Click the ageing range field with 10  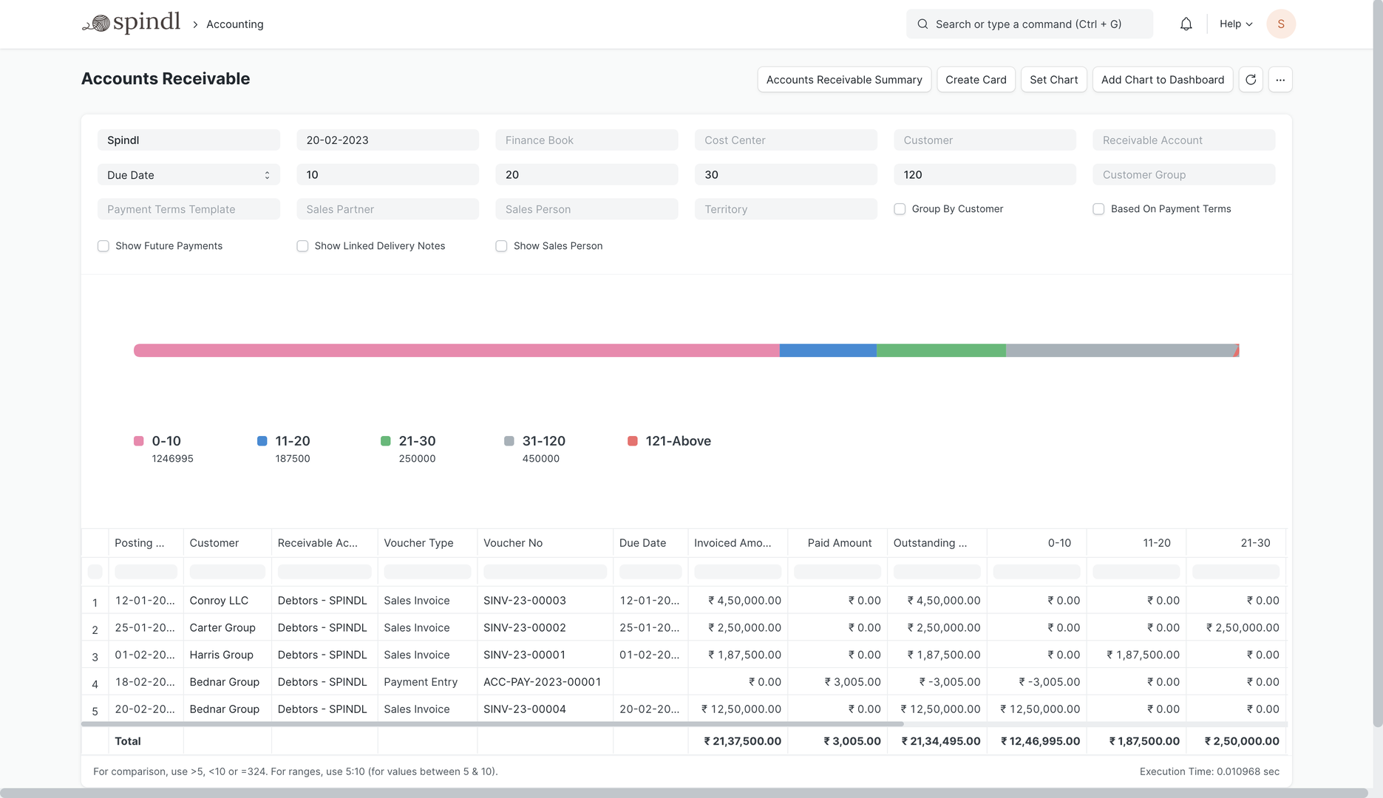pyautogui.click(x=387, y=174)
